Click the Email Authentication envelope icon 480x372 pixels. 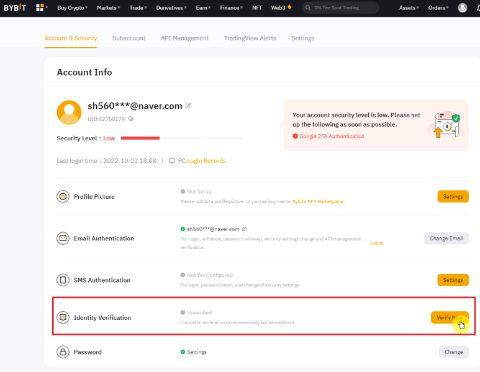click(x=63, y=238)
